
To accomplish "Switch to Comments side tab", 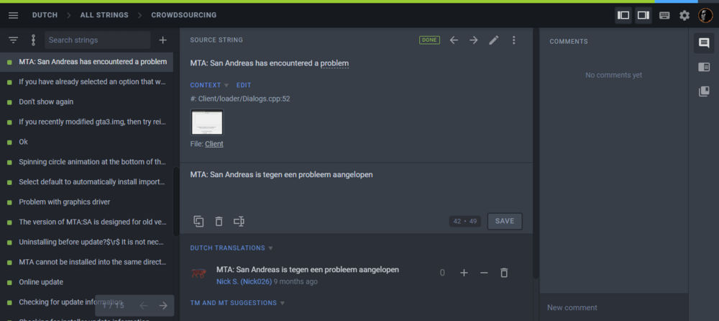I will [704, 43].
